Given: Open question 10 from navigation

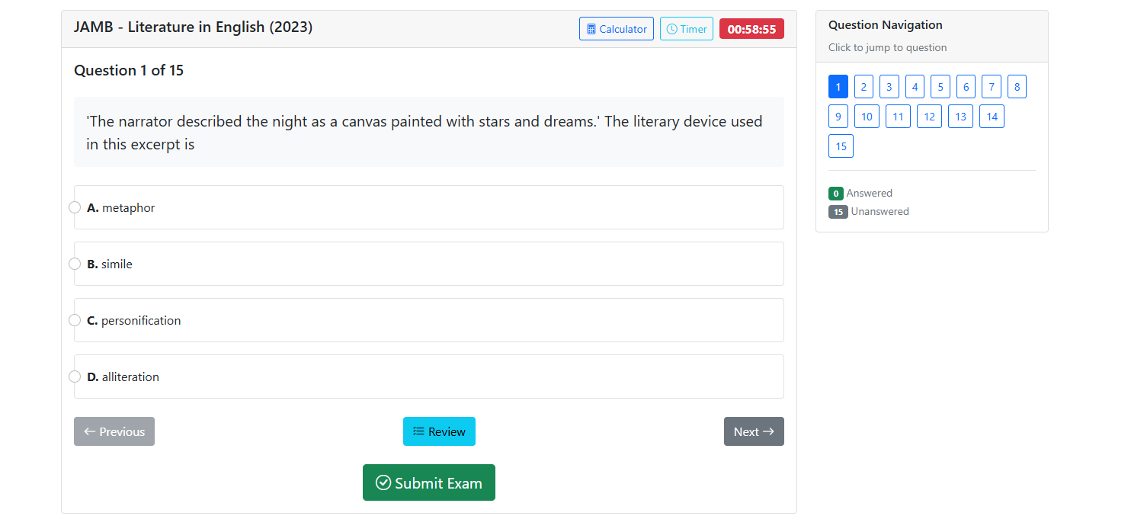Looking at the screenshot, I should pos(867,117).
